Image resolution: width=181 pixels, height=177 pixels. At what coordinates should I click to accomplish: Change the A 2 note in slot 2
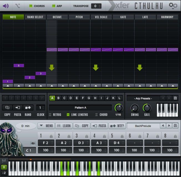coord(64,143)
